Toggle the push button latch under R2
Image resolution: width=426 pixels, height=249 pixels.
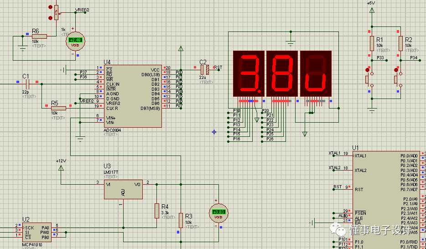pos(396,70)
